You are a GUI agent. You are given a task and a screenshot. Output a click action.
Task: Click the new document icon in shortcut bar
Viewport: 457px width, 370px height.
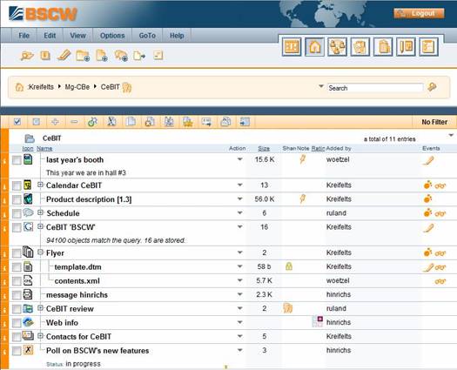pos(102,56)
